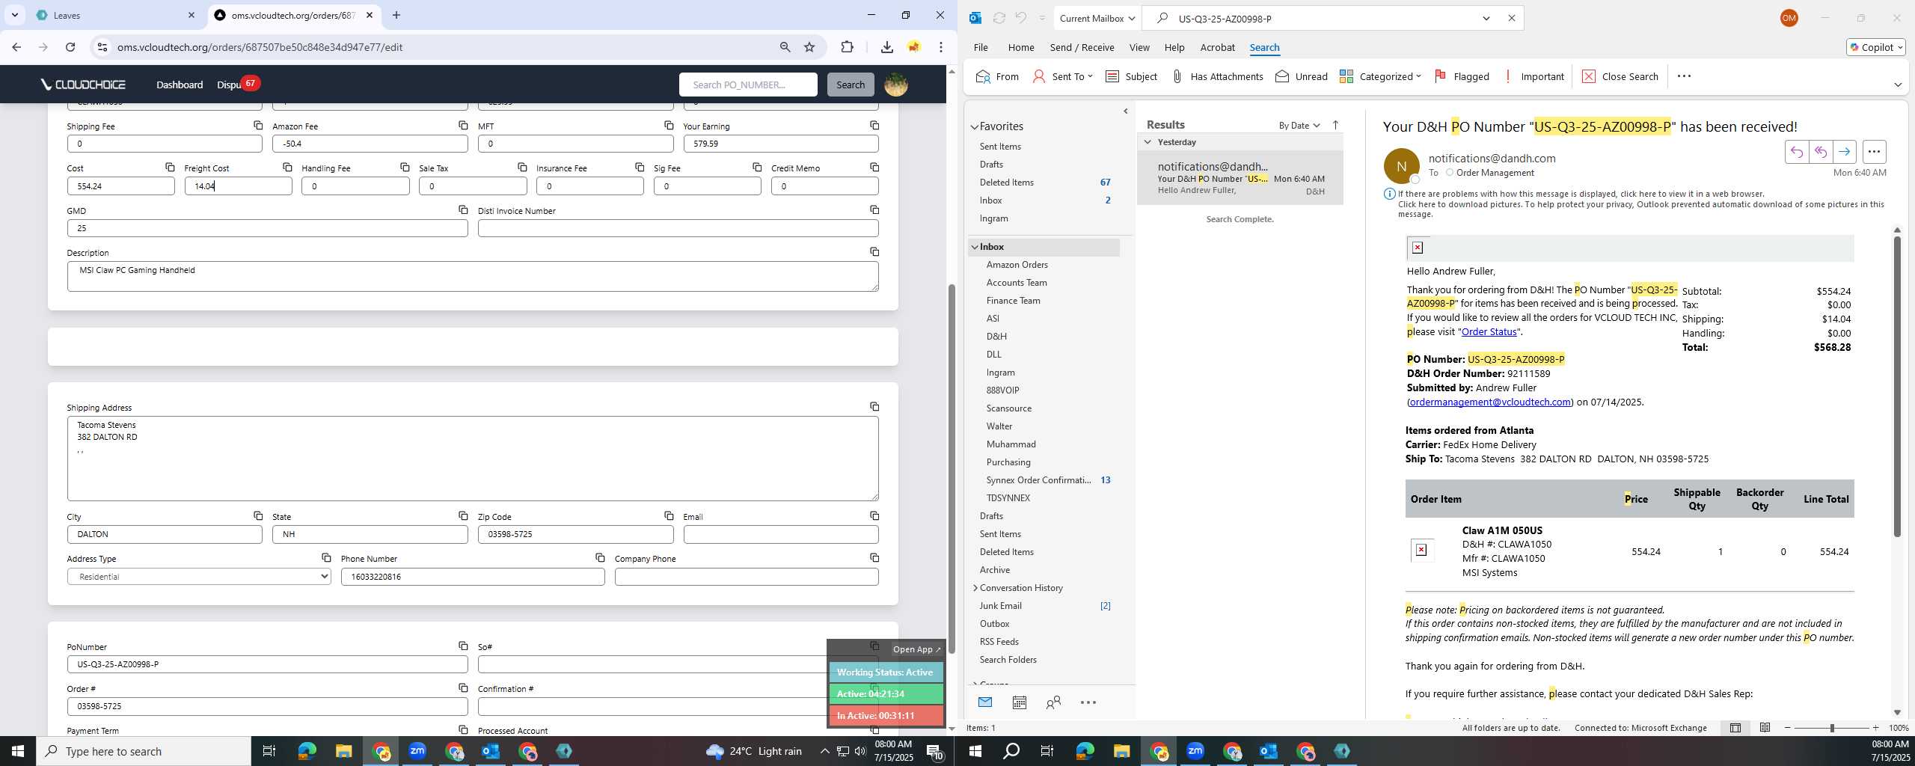This screenshot has width=1915, height=766.
Task: Switch to Outlook normal view layout
Action: coord(1735,728)
